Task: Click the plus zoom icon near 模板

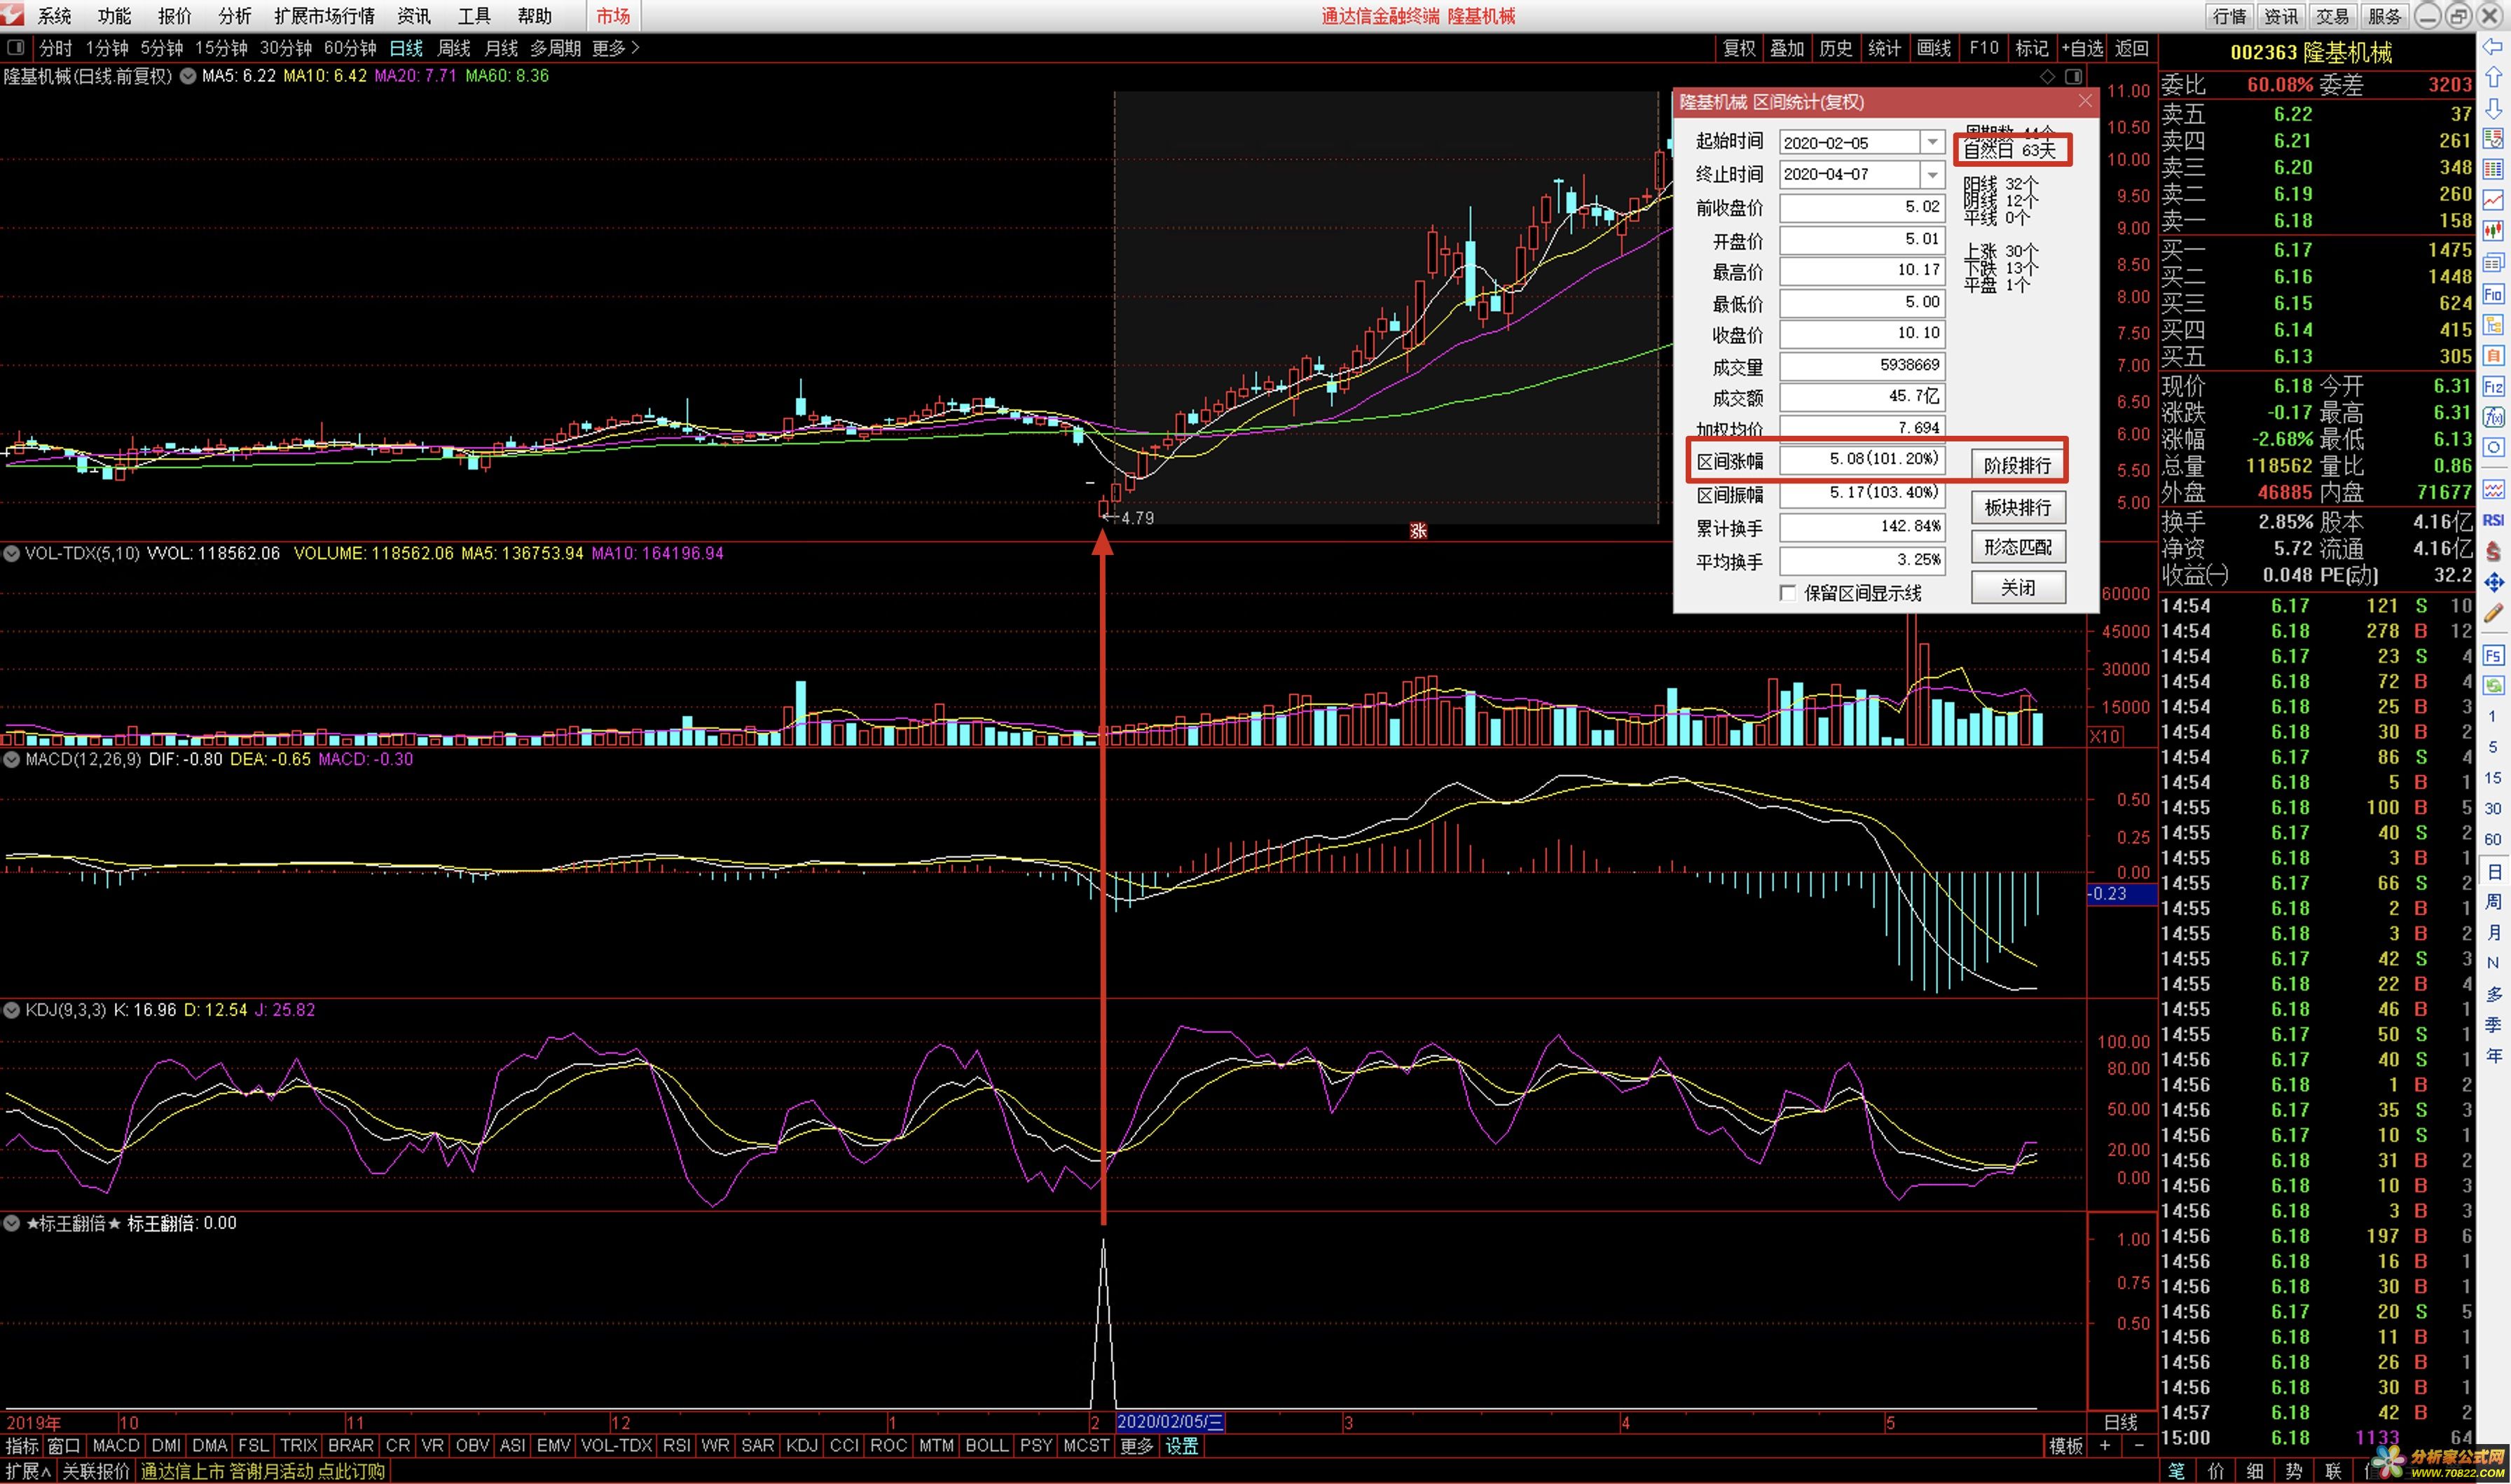Action: [2105, 1446]
